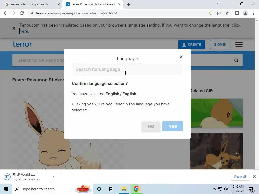This screenshot has height=194, width=259.
Task: Open the notification center icon
Action: (x=251, y=189)
